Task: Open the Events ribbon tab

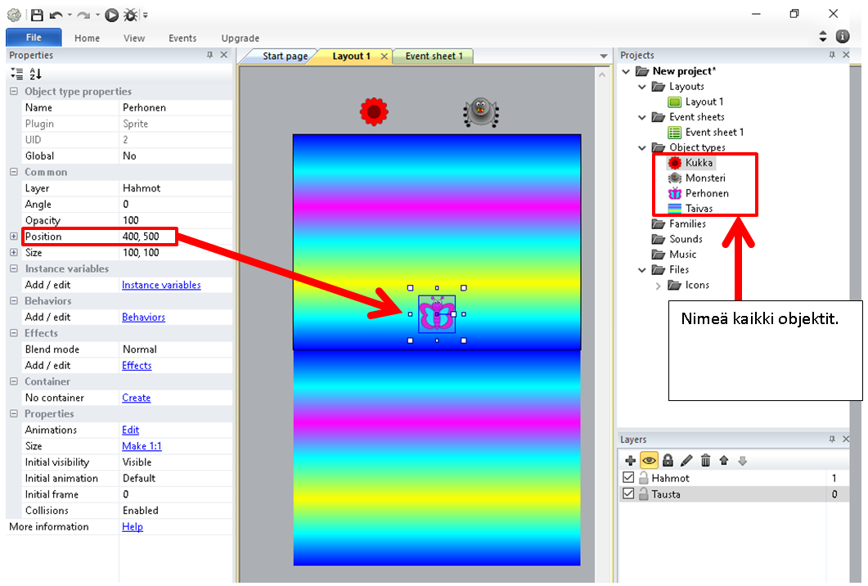Action: (x=182, y=38)
